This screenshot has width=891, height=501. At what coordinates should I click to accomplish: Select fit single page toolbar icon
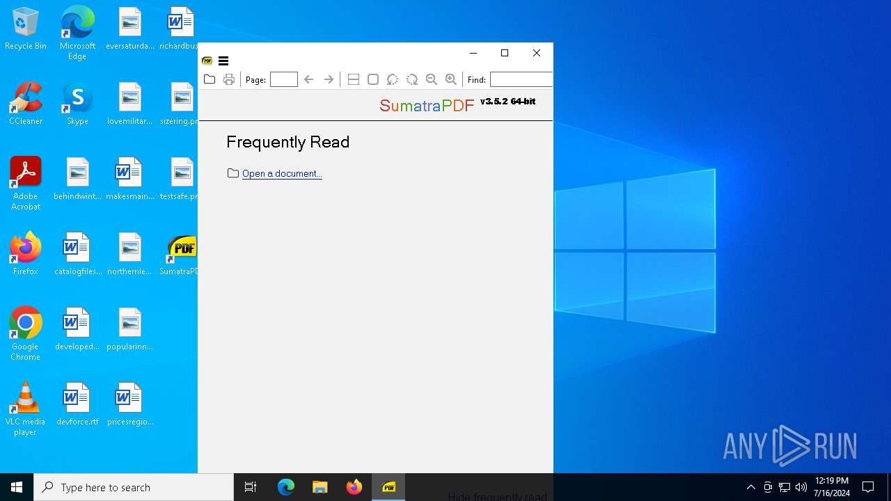click(x=373, y=79)
